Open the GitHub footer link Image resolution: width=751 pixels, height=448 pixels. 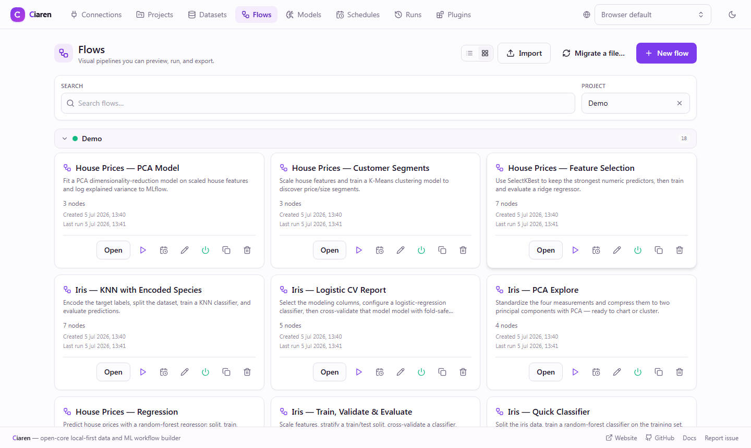point(660,438)
